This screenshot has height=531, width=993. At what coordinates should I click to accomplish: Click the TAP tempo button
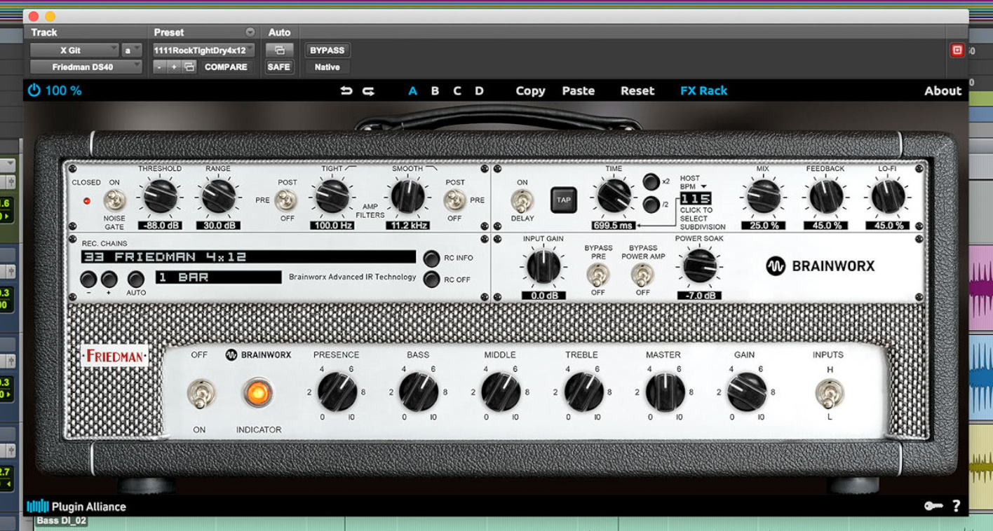pos(563,200)
